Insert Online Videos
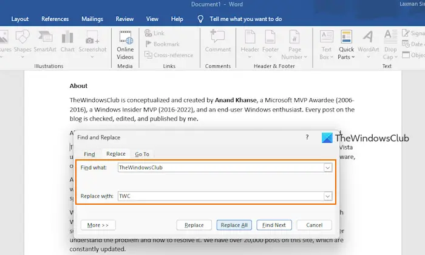The height and width of the screenshot is (255, 425). point(125,45)
